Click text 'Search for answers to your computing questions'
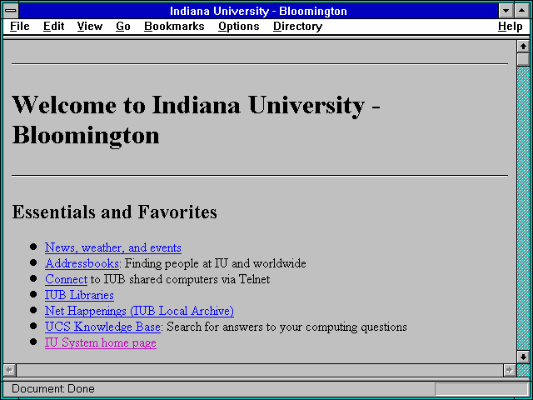Image resolution: width=533 pixels, height=400 pixels. pos(286,327)
